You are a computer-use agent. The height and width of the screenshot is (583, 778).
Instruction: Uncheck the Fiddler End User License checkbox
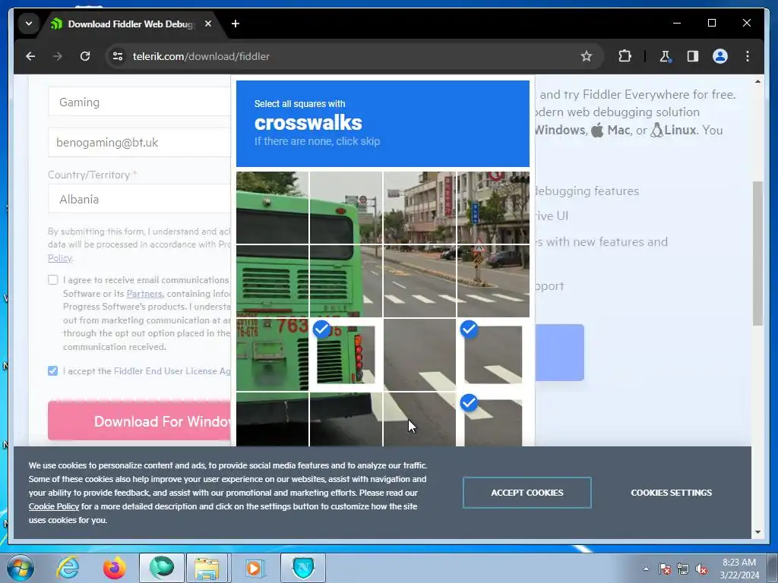pos(53,370)
